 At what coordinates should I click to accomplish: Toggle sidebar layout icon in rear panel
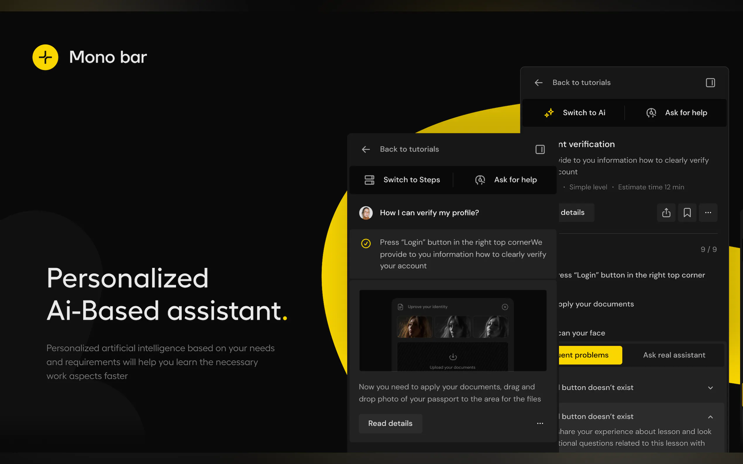click(x=710, y=83)
